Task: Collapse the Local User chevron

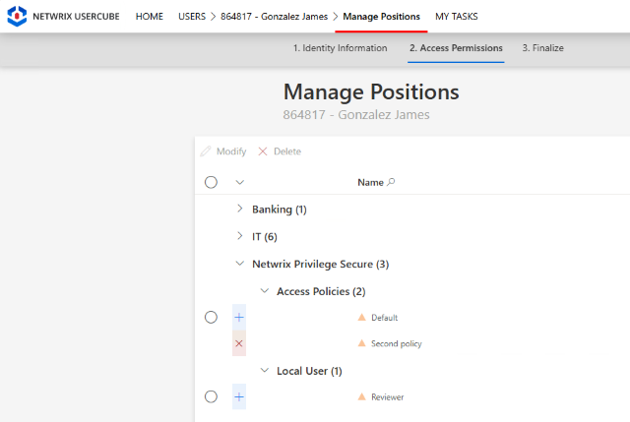Action: pos(265,370)
